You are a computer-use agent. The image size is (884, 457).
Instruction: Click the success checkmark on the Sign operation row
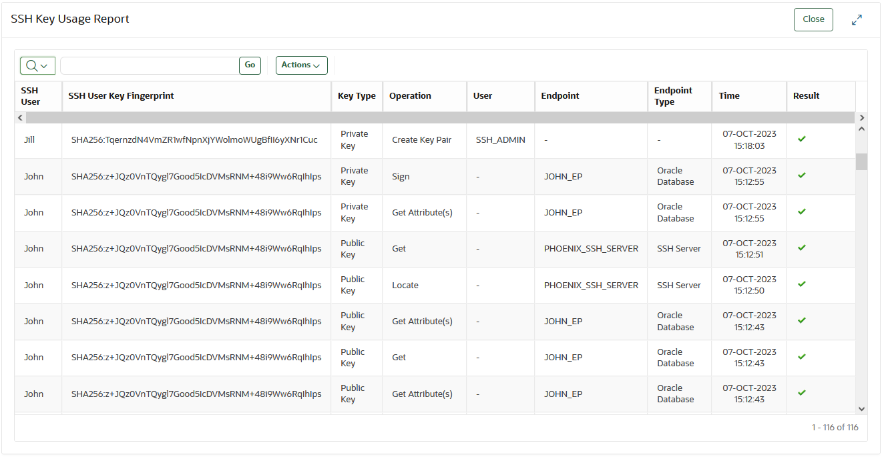(x=801, y=175)
